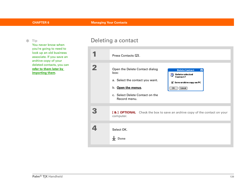Viewport: 245px width, 189px height.
Task: Click the 'Press Contacts' instruction text
Action: point(123,56)
